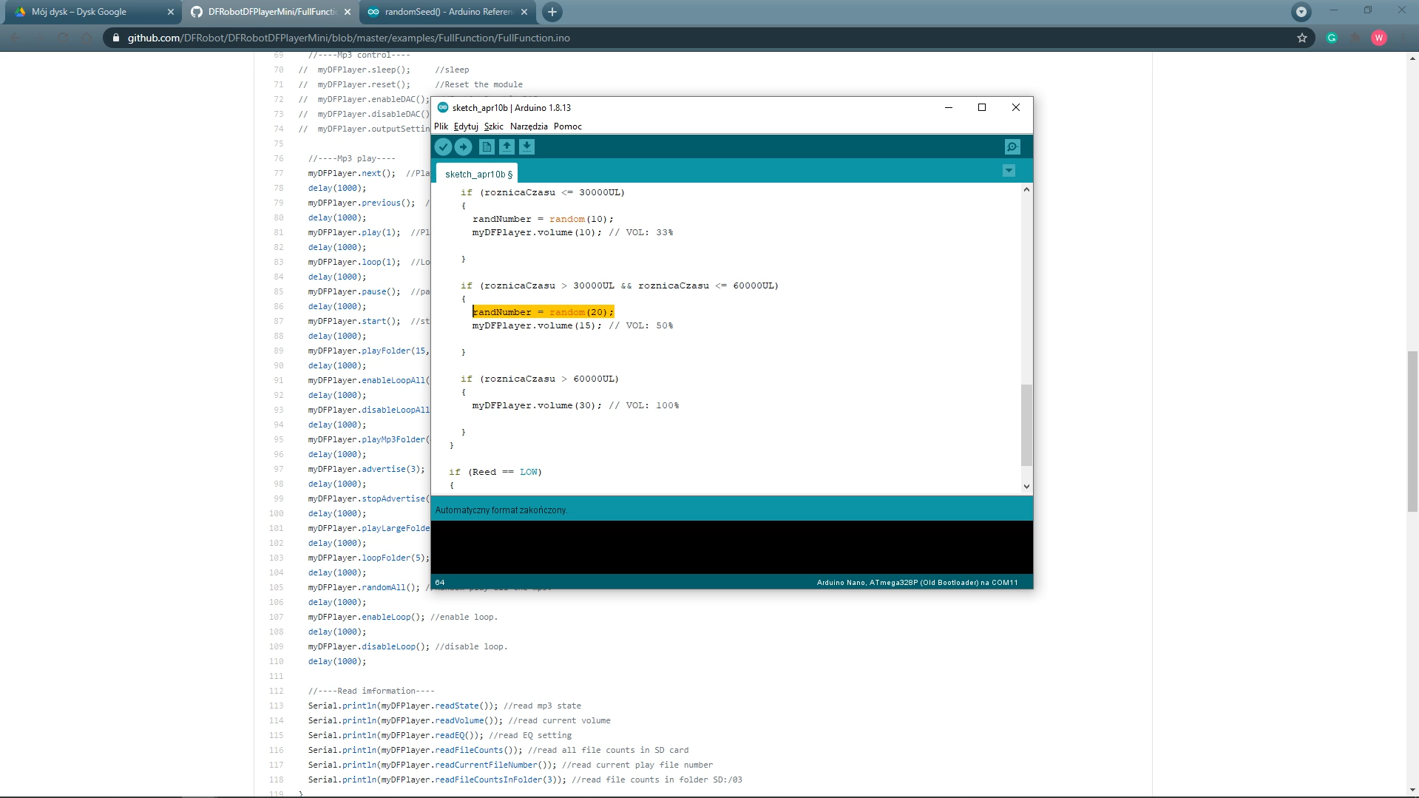Open the Grammarly extension icon
Viewport: 1419px width, 798px height.
(1332, 38)
